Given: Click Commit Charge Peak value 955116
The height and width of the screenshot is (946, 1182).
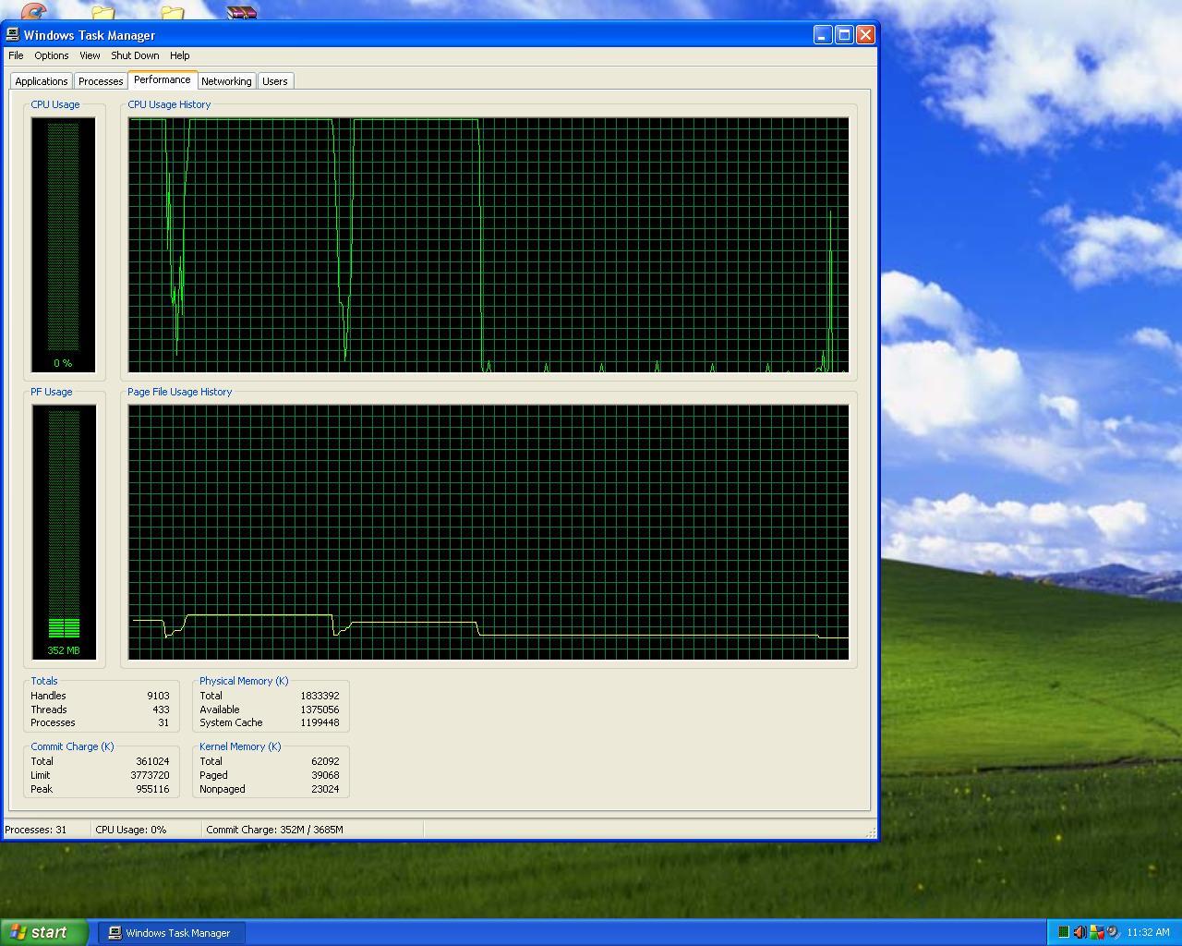Looking at the screenshot, I should coord(152,789).
